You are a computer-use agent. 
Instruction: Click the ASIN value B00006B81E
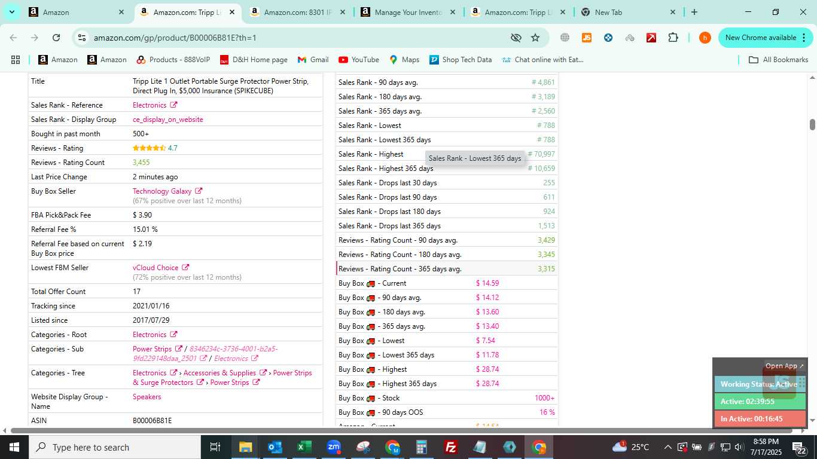[152, 421]
